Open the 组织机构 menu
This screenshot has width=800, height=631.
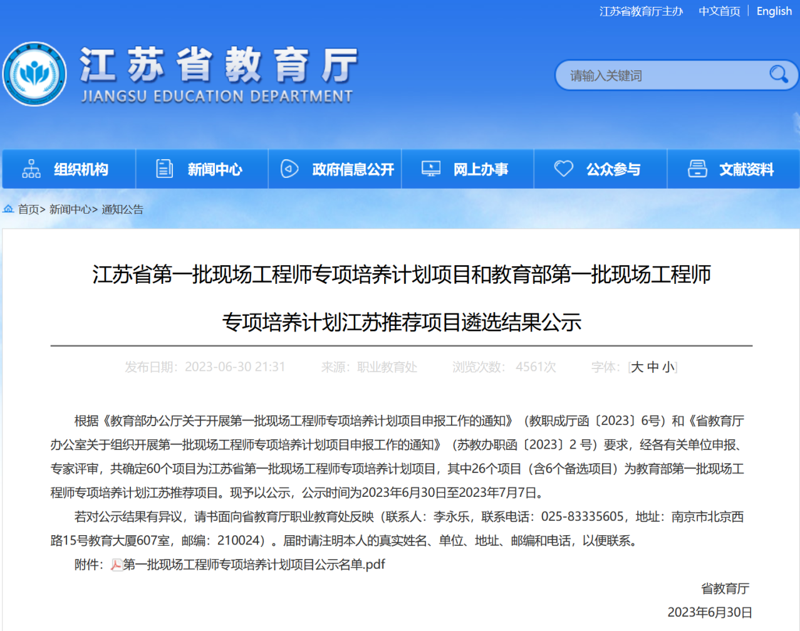point(69,169)
